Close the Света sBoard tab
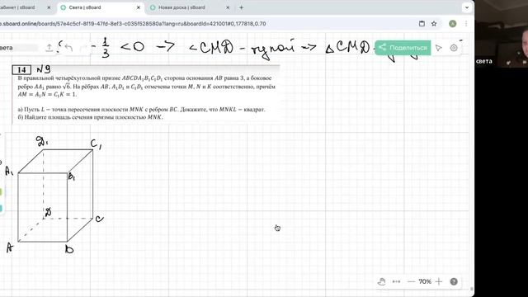 tap(139, 7)
